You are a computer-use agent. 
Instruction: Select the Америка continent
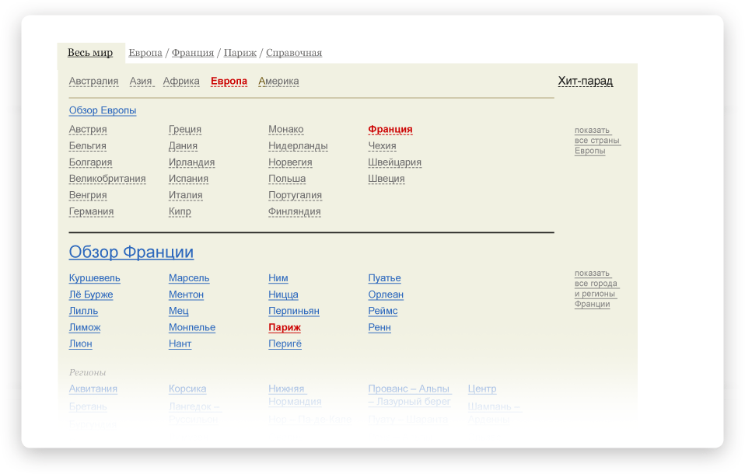[x=278, y=82]
